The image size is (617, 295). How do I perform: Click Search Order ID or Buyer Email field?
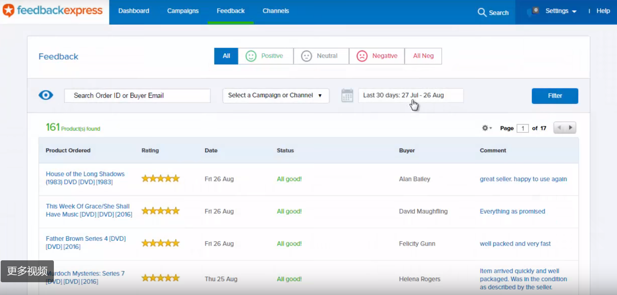pyautogui.click(x=137, y=96)
